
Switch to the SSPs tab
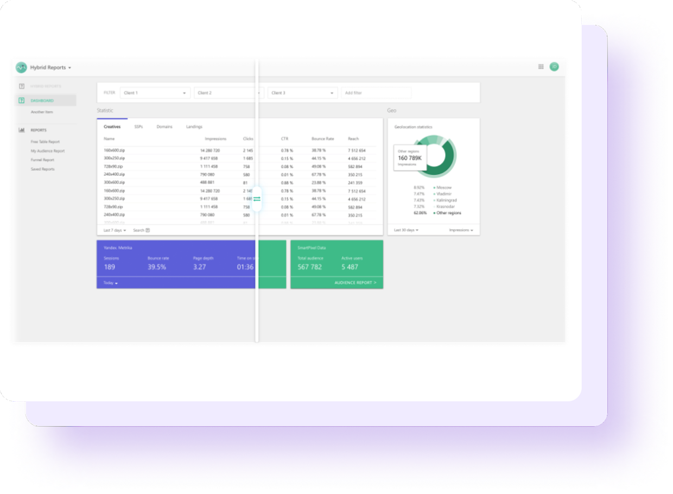point(138,126)
